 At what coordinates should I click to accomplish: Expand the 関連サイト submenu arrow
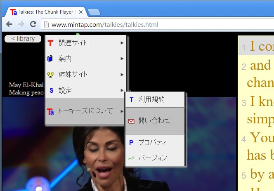(122, 43)
